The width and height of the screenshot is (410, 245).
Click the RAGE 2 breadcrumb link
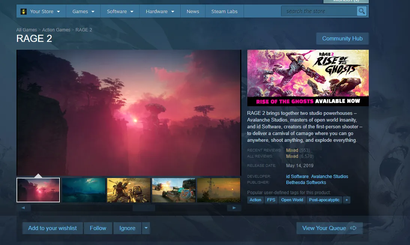(x=84, y=30)
